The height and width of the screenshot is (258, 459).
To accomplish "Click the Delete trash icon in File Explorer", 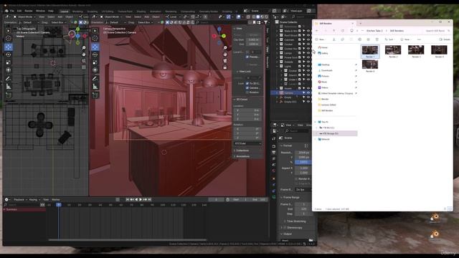I will (377, 39).
